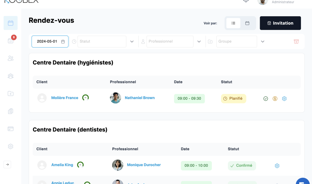
Task: Open client Molière France's profile link
Action: 65,98
